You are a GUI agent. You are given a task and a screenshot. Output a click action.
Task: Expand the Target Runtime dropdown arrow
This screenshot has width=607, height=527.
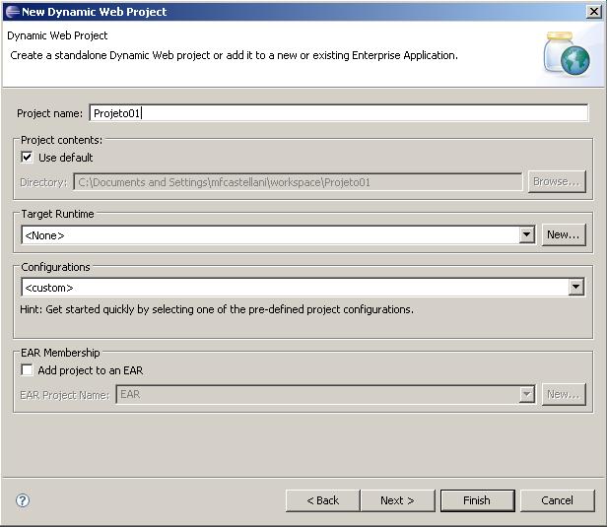click(x=526, y=235)
